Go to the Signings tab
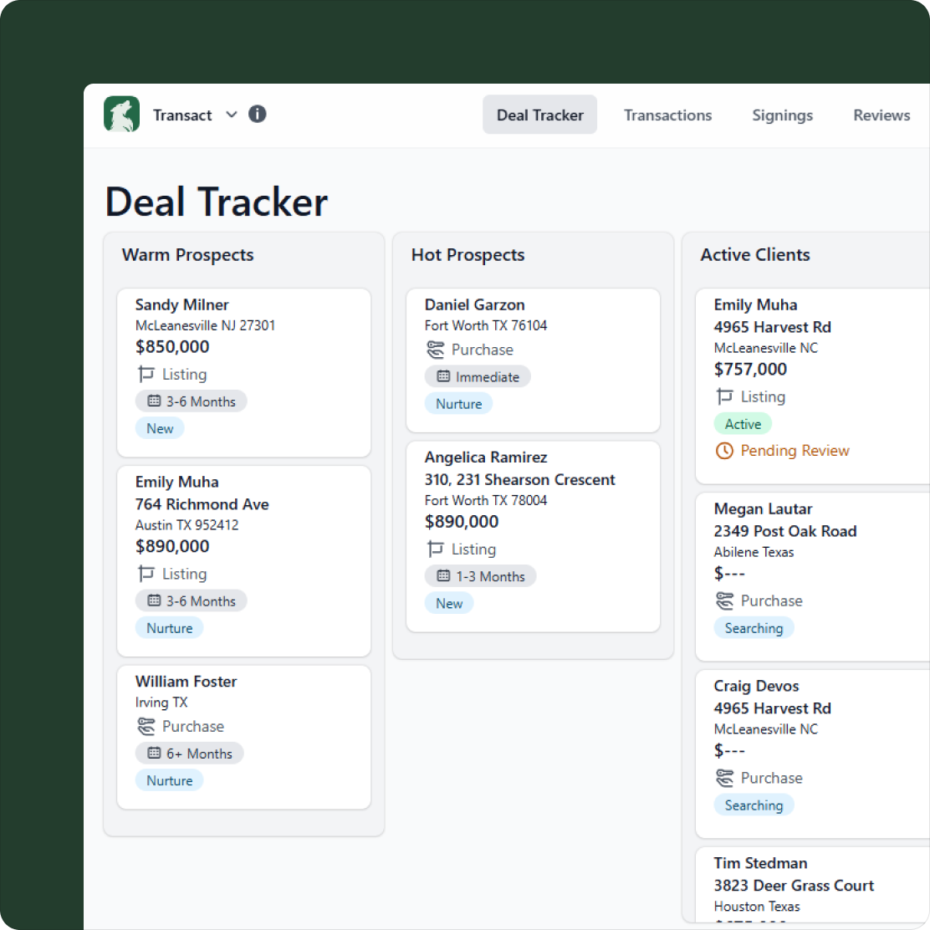The width and height of the screenshot is (930, 930). pos(782,115)
